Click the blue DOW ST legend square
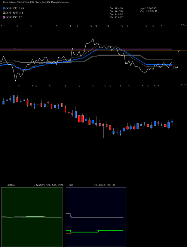This screenshot has width=187, height=247. point(4,8)
